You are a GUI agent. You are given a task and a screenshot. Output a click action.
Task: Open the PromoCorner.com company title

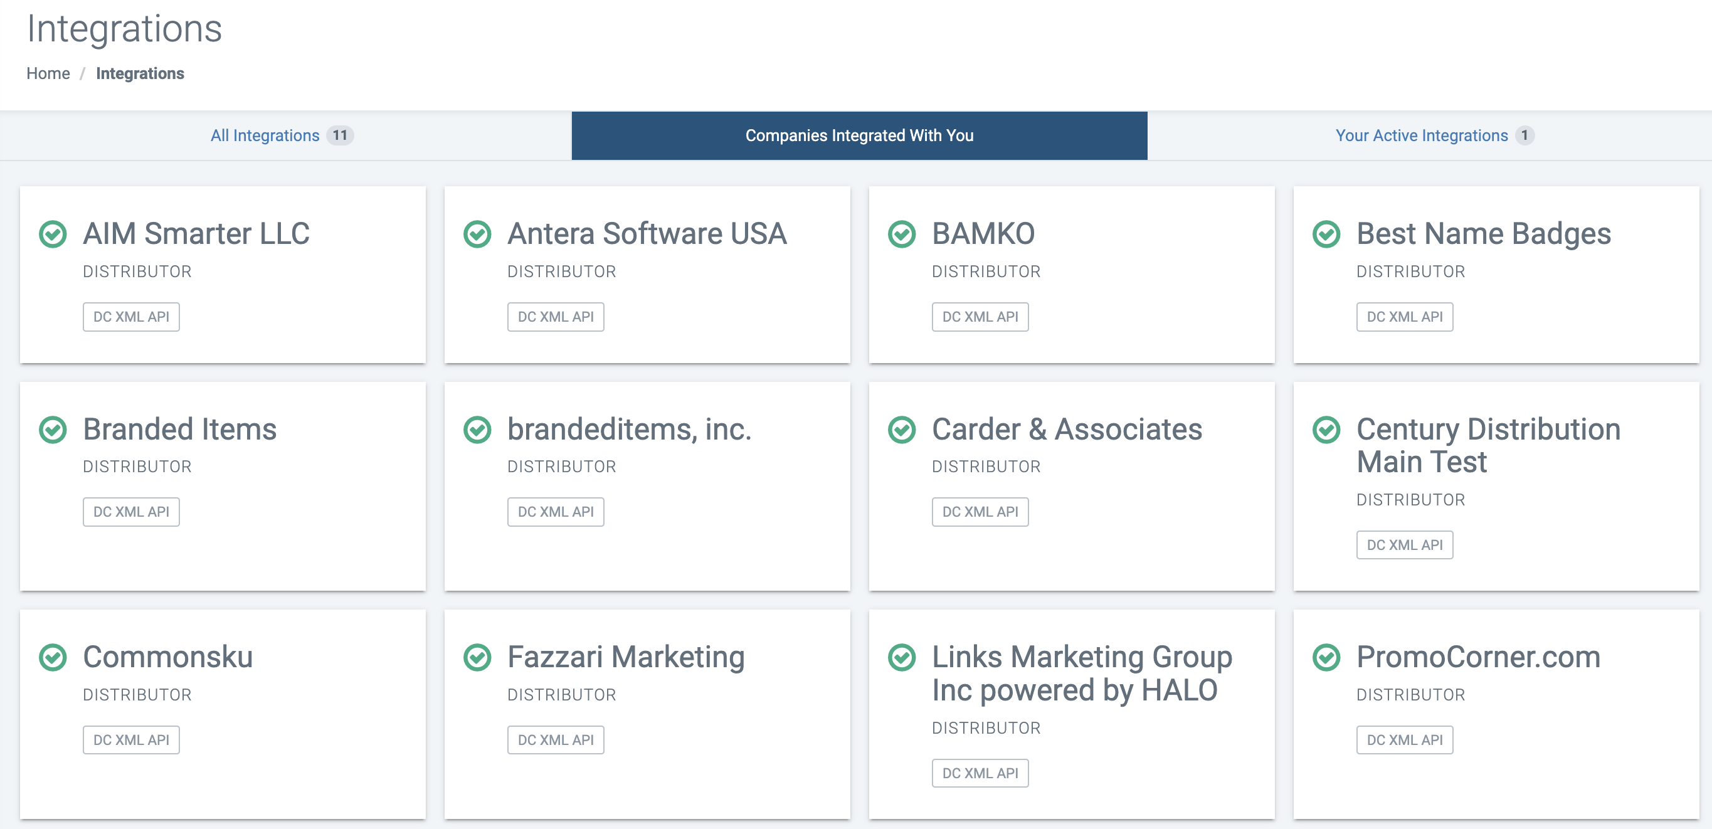(1479, 657)
